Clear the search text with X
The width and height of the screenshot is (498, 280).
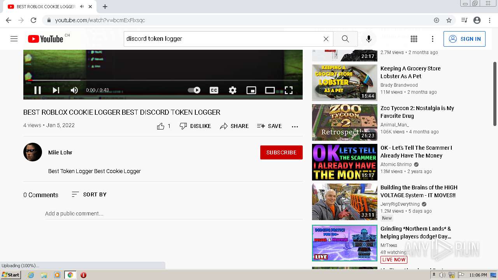tap(326, 39)
